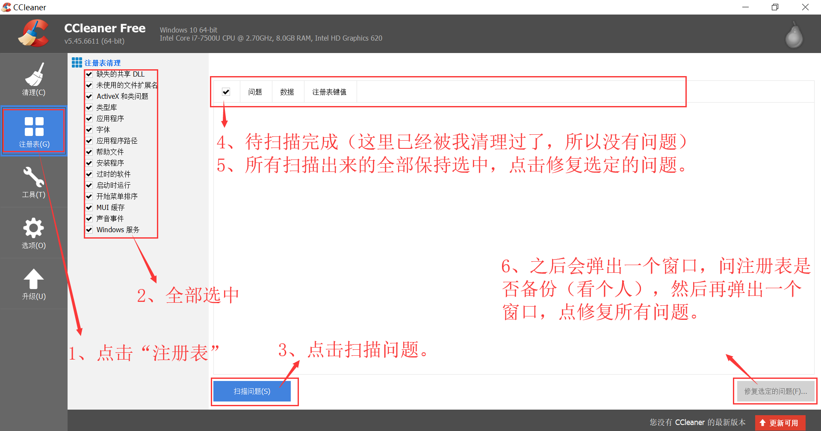Click the pear icon in the header

[794, 35]
